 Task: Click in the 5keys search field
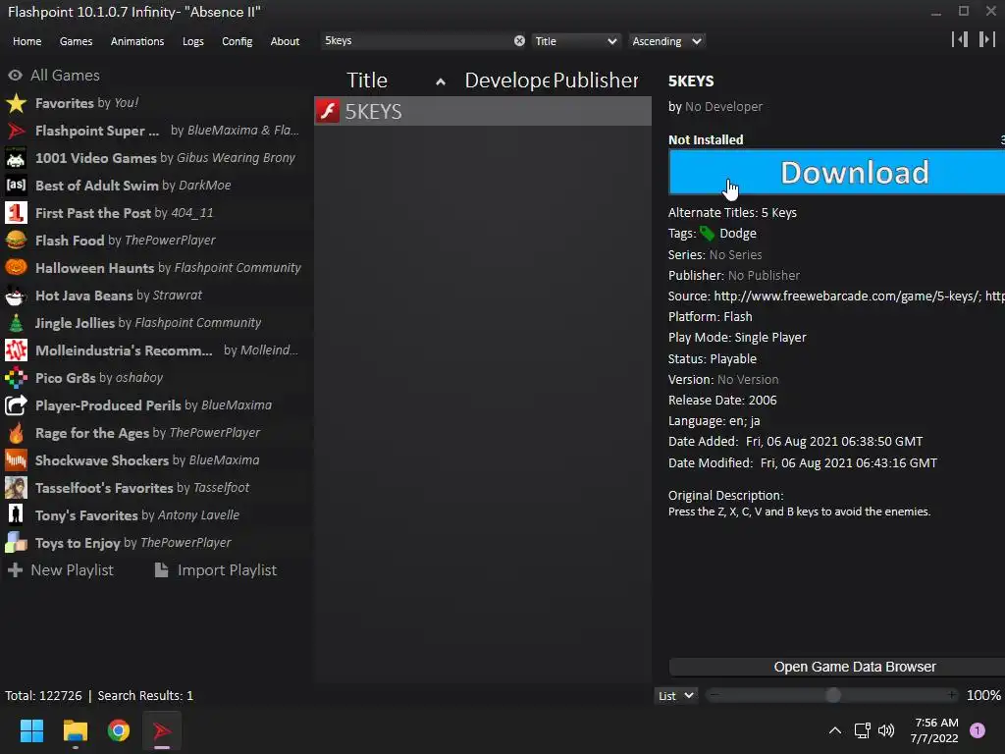pos(416,41)
